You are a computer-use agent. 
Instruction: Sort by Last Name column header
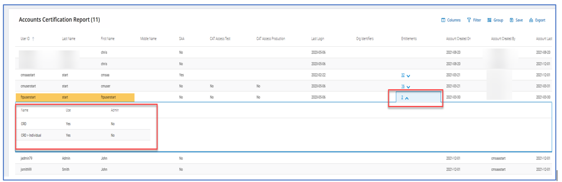coord(69,38)
